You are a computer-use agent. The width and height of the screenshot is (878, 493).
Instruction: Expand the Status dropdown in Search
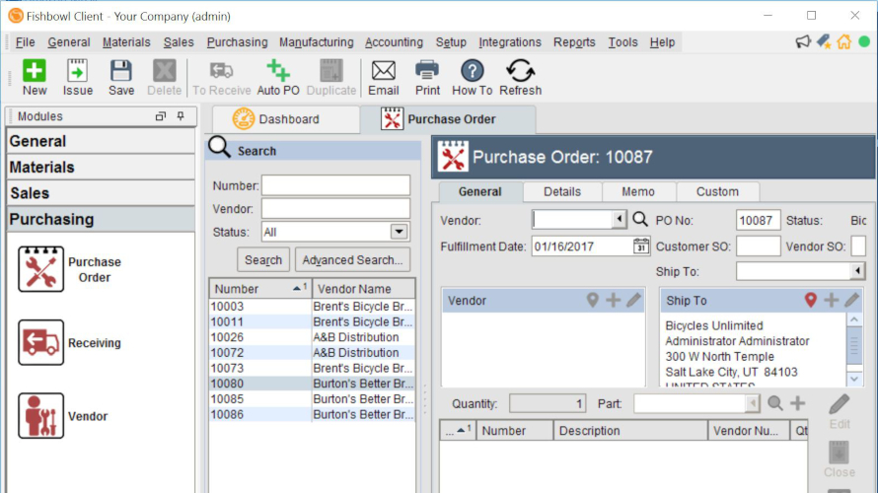399,233
